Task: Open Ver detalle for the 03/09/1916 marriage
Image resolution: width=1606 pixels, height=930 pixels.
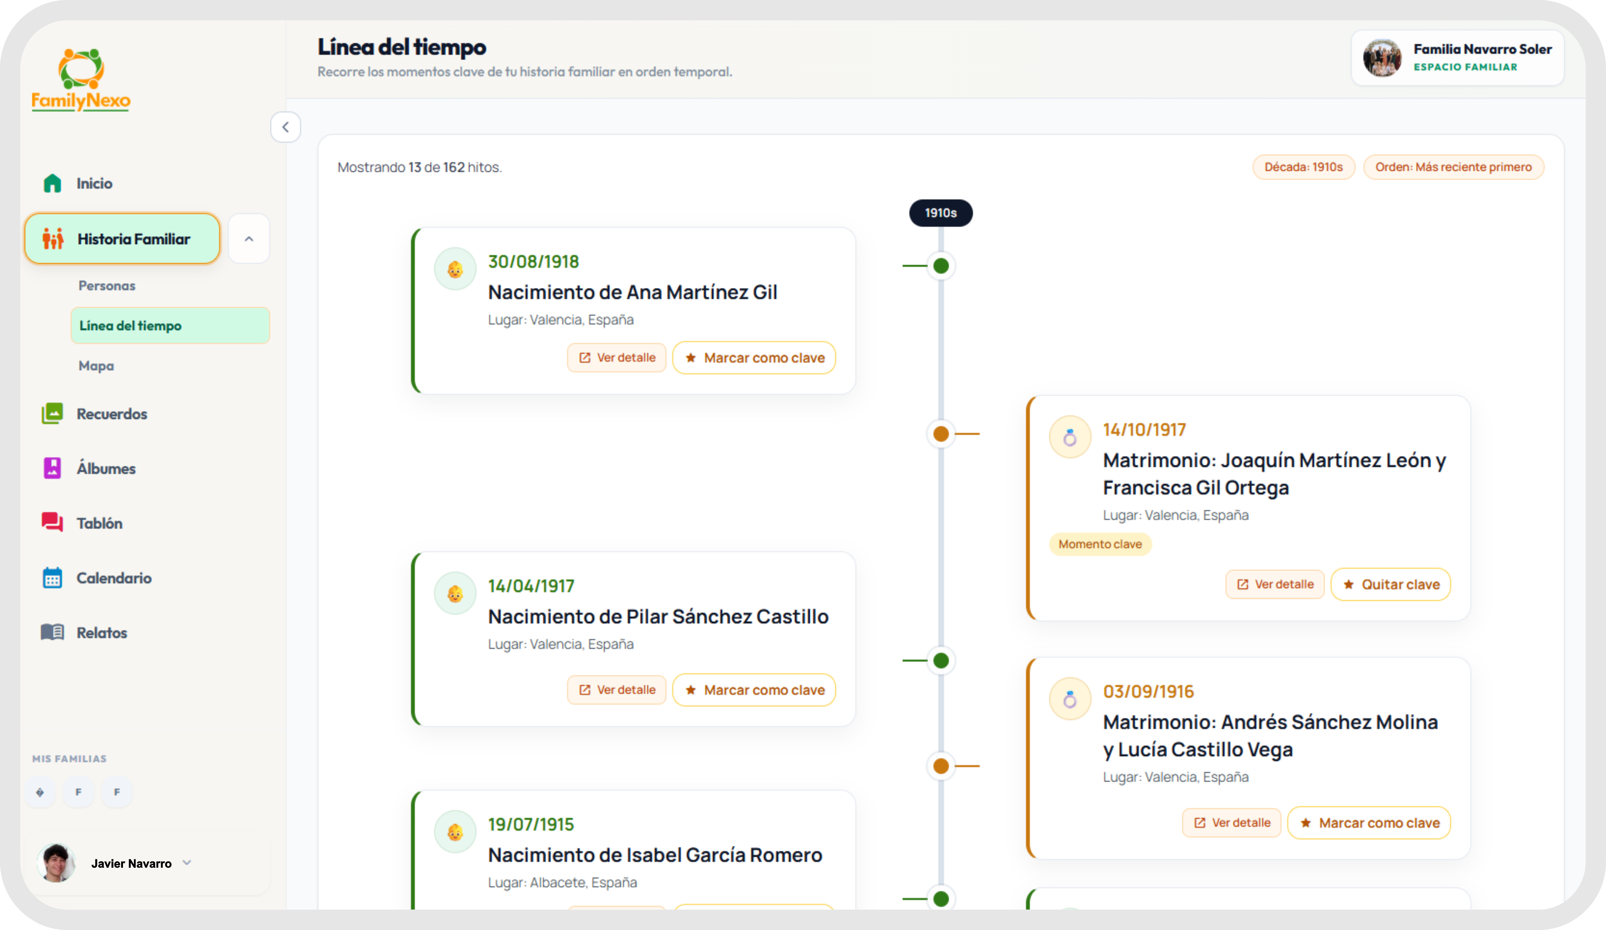Action: tap(1231, 822)
